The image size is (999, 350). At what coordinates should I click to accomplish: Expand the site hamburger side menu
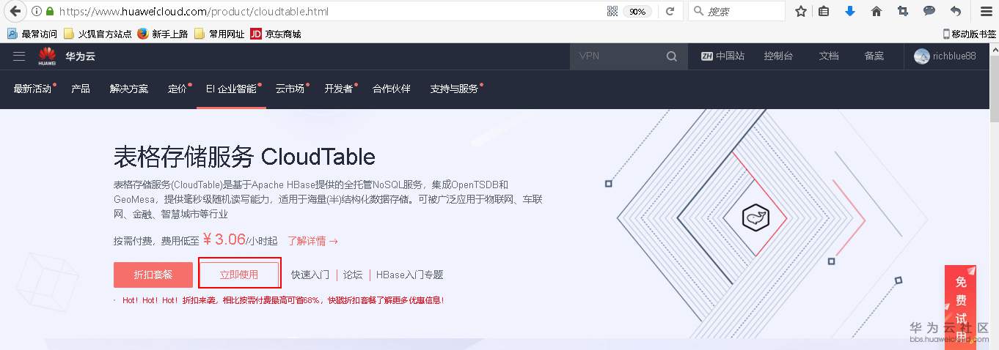click(19, 56)
